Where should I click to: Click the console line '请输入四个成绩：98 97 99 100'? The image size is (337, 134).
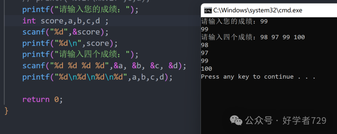point(253,37)
